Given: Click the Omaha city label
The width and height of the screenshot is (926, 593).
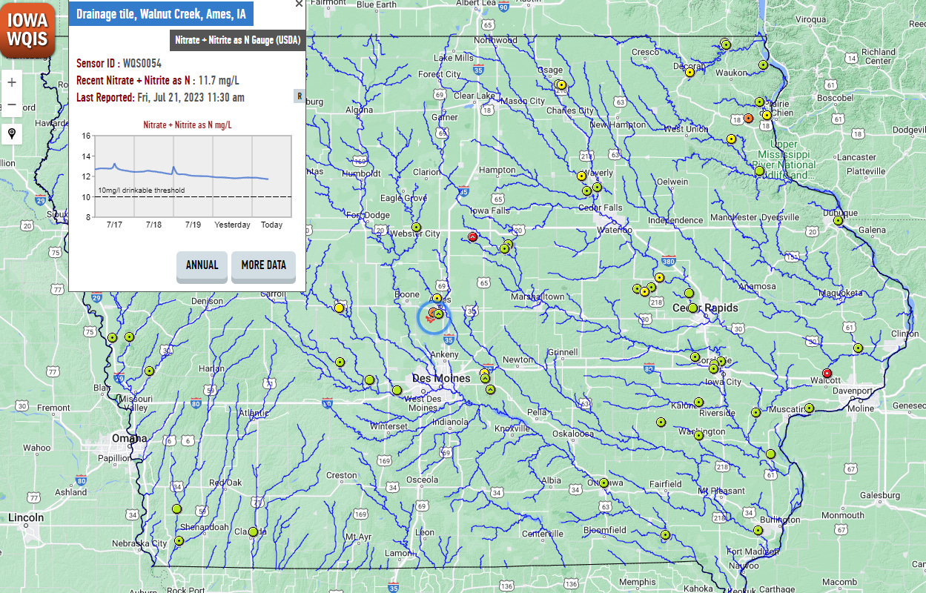Looking at the screenshot, I should [129, 438].
